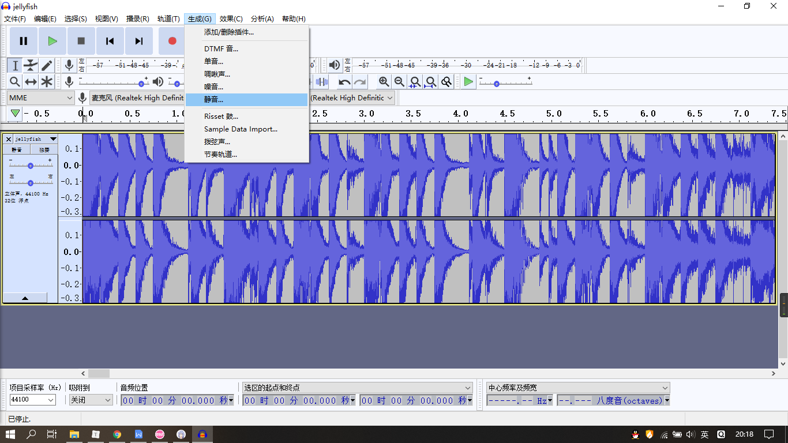Toggle the 静音 mute button on jellyfish track

tap(17, 150)
